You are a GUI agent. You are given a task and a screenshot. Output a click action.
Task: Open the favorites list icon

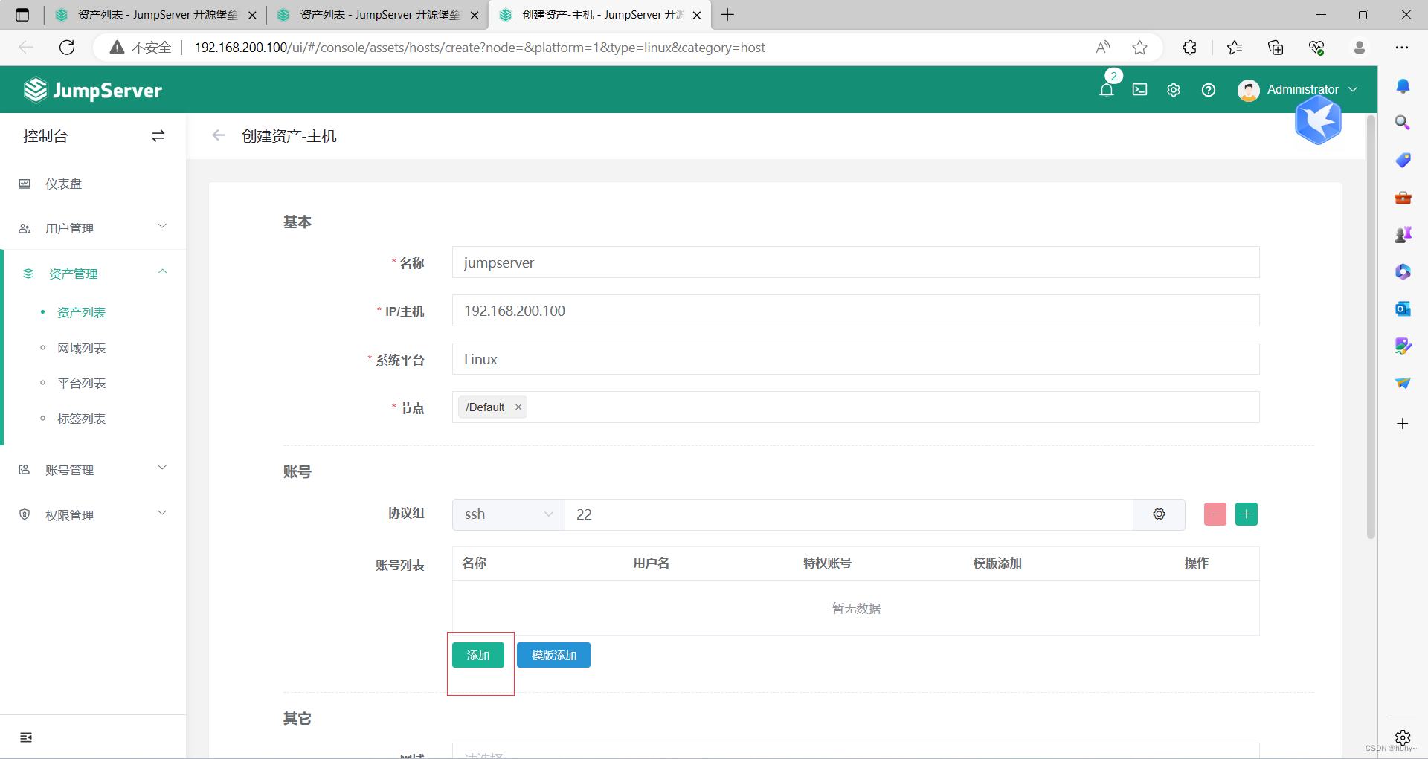pos(1235,48)
